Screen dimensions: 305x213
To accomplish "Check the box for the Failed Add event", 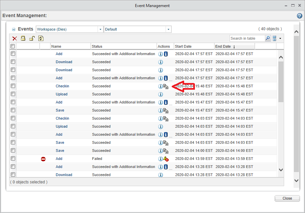I will (x=13, y=159).
